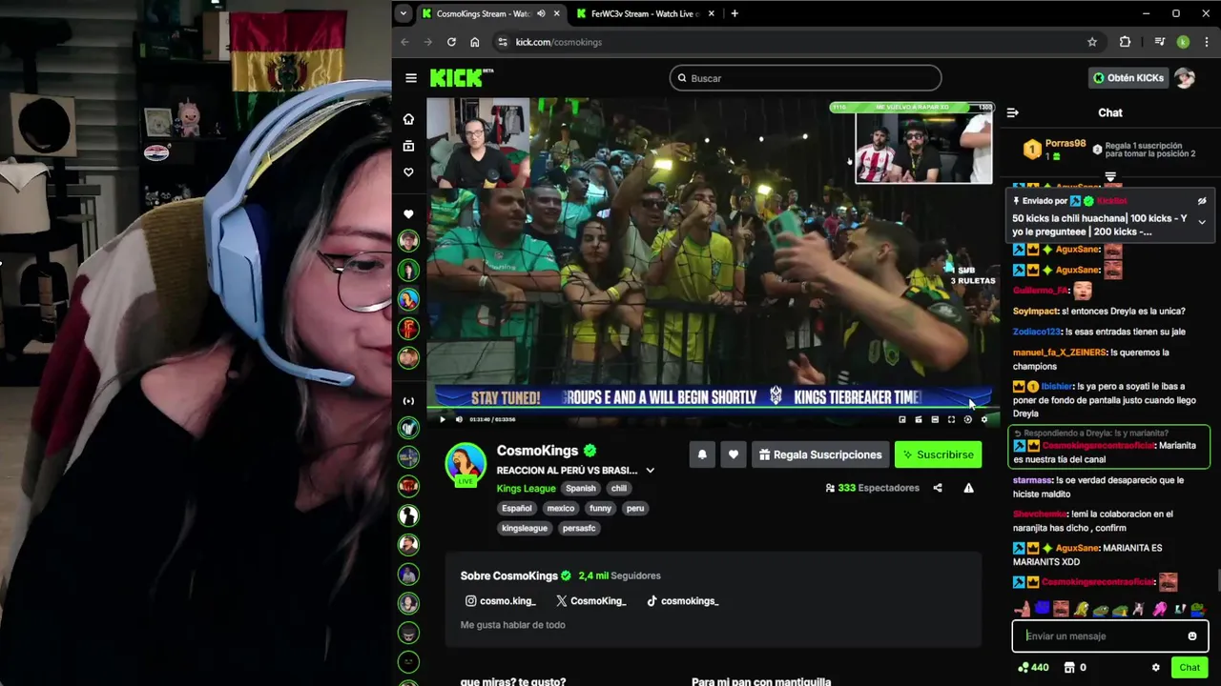
Task: Collapse the chat panel with arrow icon
Action: 1012,112
